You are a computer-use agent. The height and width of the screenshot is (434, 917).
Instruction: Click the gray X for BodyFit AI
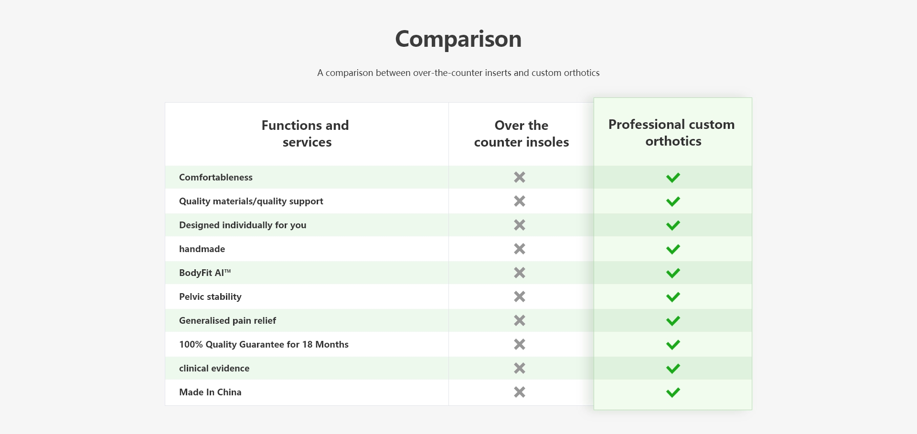[520, 273]
